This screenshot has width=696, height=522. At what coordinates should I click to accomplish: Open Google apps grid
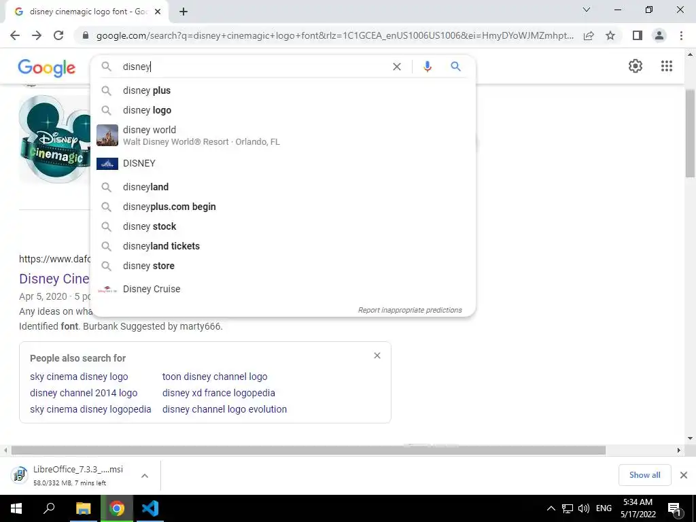coord(666,66)
